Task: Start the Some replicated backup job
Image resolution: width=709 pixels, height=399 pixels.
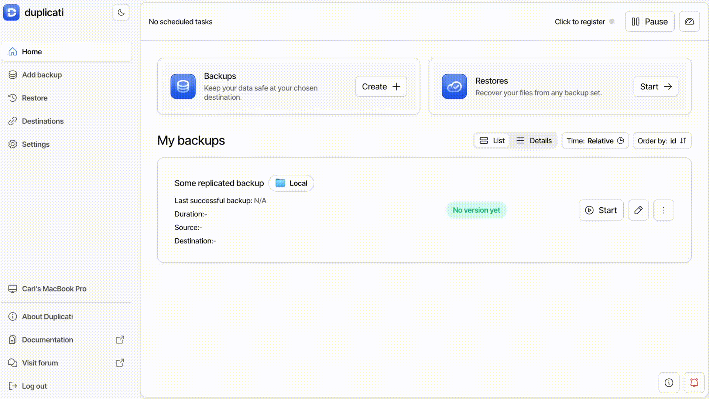Action: tap(601, 210)
